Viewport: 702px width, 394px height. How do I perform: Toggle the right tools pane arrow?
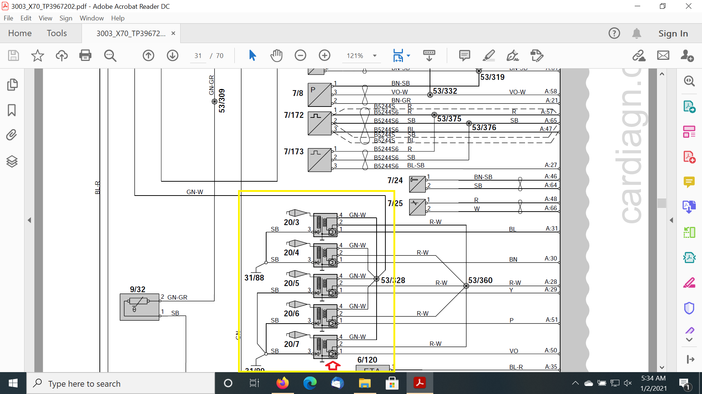coord(671,220)
